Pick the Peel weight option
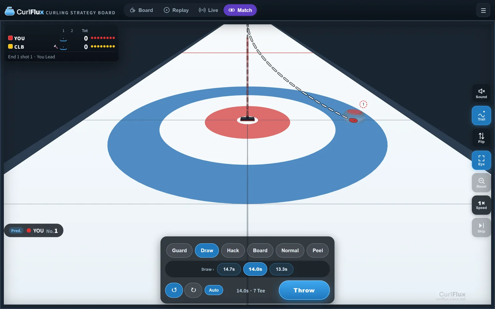495x309 pixels. [318, 251]
